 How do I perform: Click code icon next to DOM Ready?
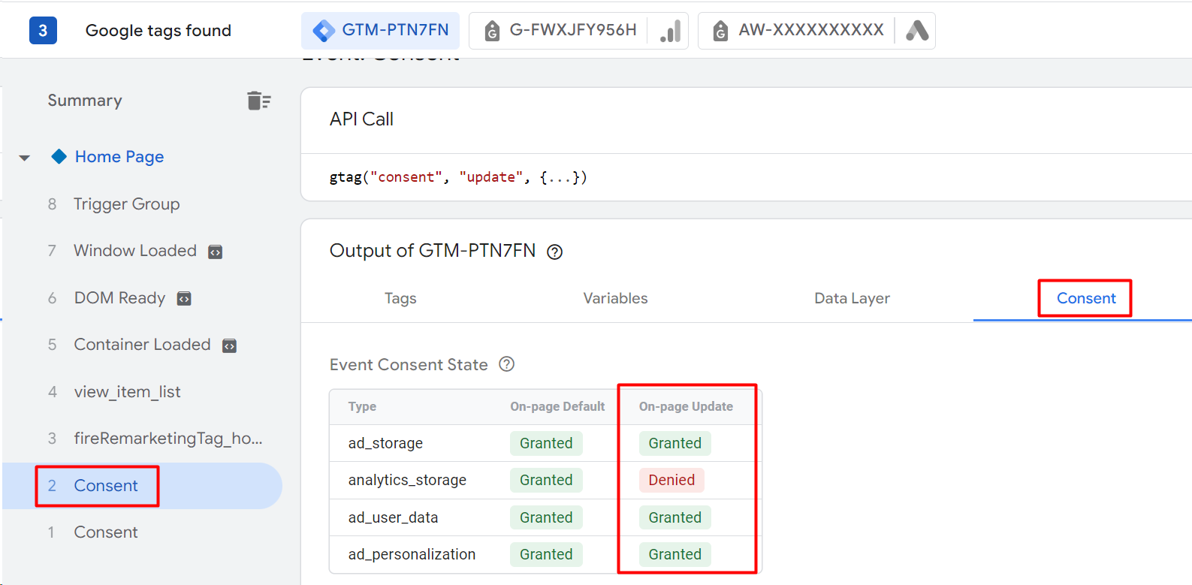[184, 299]
